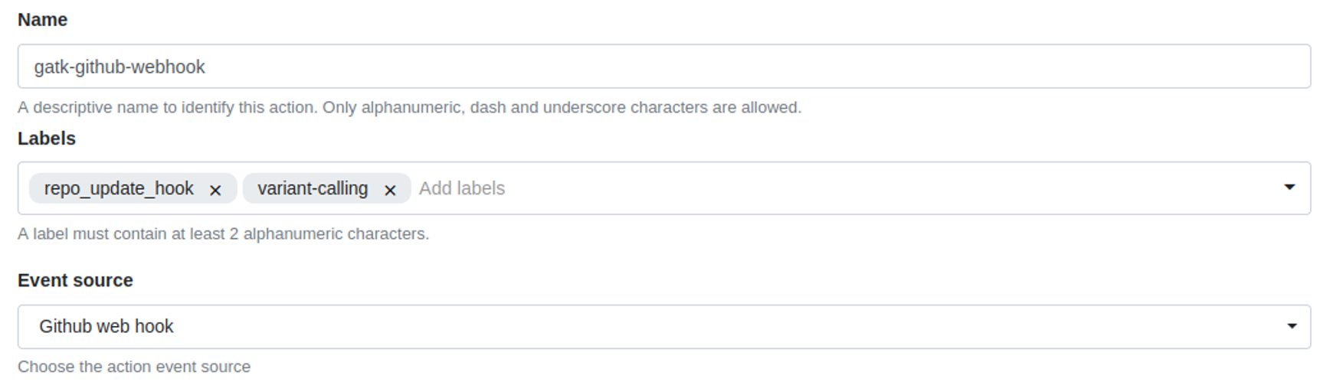Click the Labels field heading
1330x382 pixels.
pyautogui.click(x=47, y=139)
